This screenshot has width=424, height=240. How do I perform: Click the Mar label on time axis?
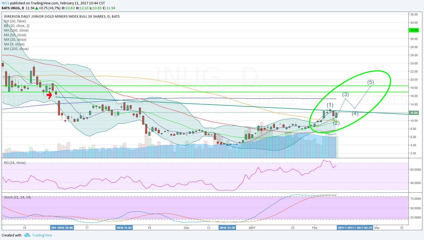377,228
